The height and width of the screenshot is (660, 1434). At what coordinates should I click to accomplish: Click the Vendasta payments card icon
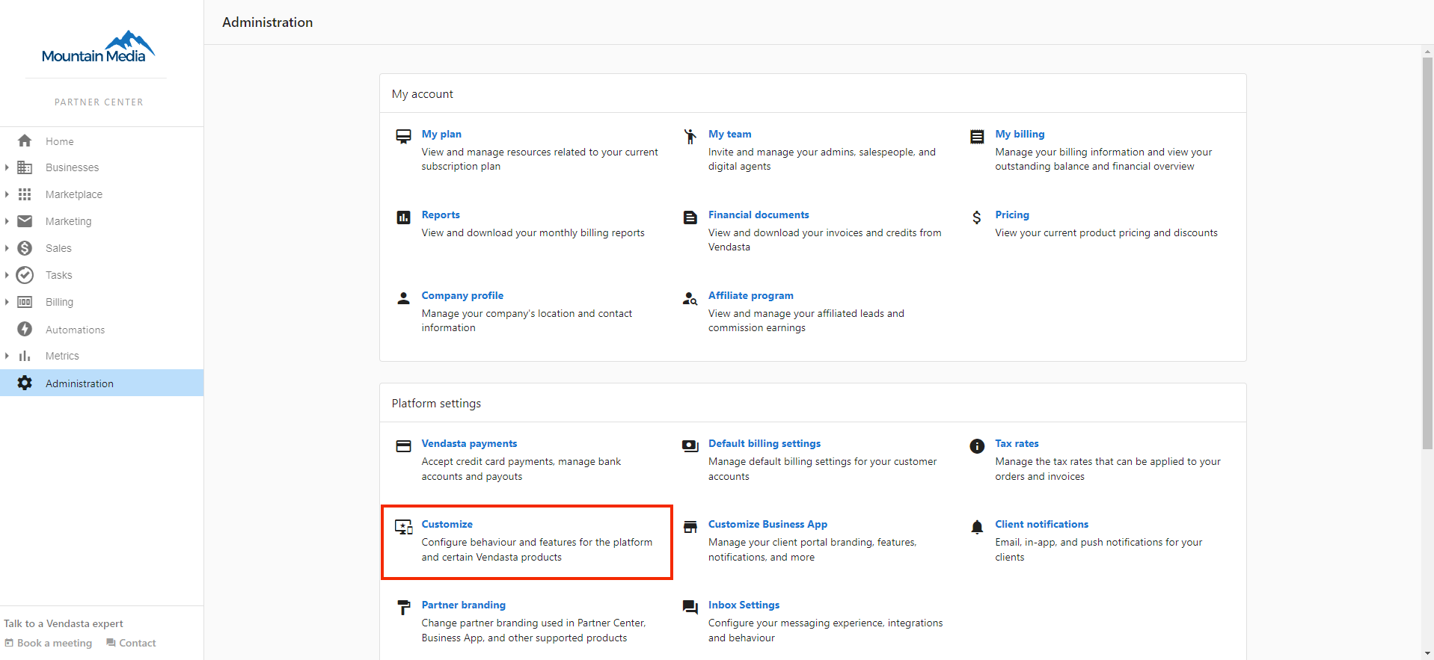pos(403,446)
